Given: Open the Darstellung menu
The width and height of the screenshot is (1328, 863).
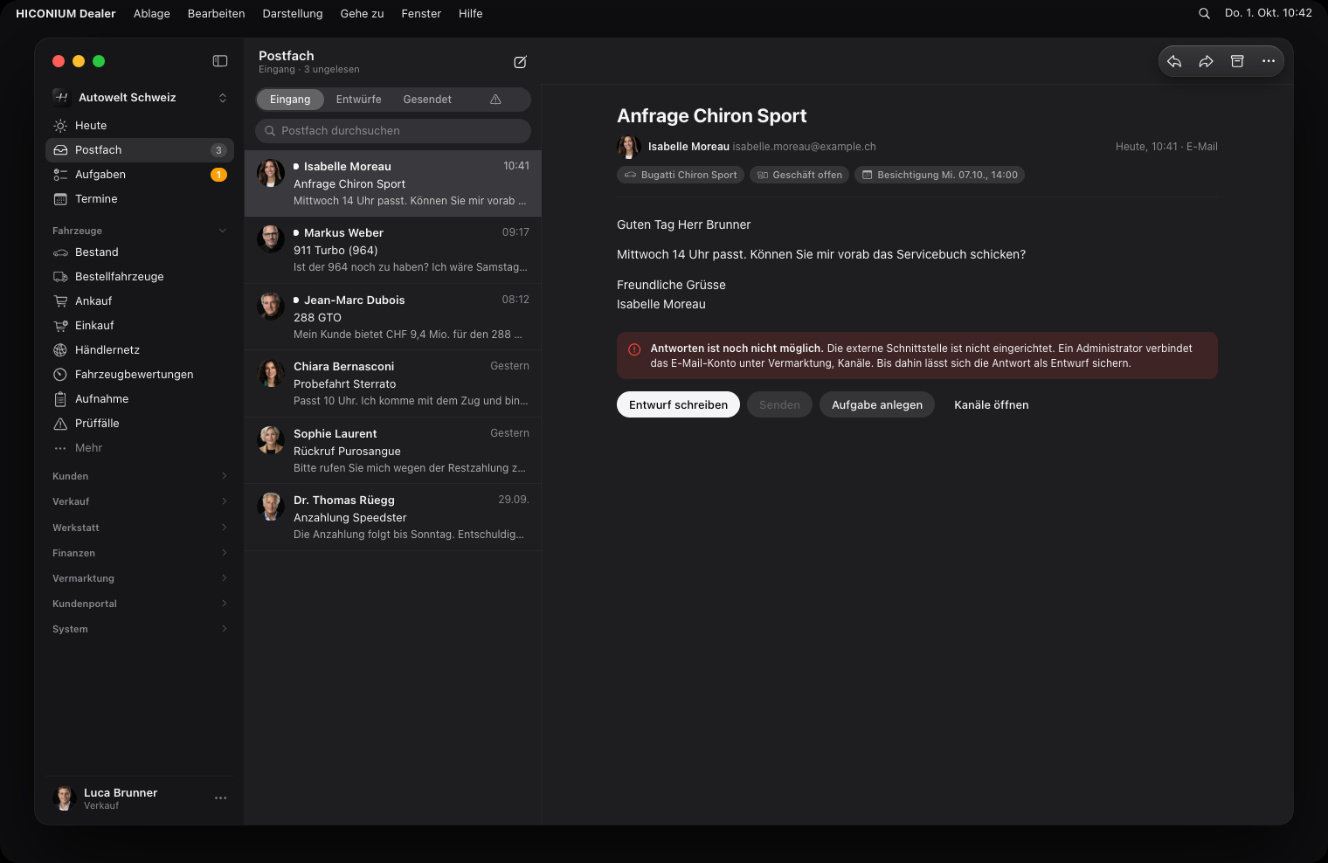Looking at the screenshot, I should (x=293, y=13).
